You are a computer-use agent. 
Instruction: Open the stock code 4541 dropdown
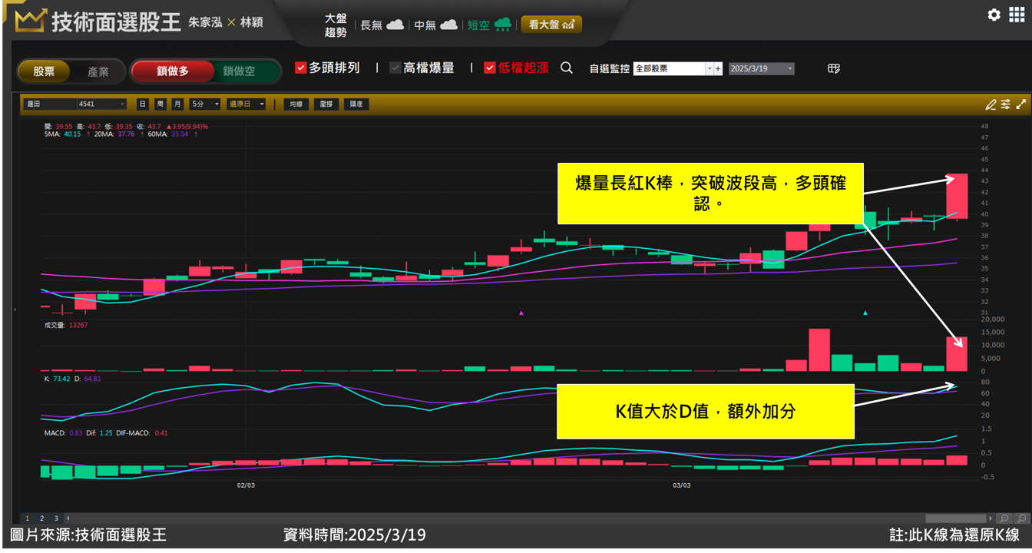point(101,104)
